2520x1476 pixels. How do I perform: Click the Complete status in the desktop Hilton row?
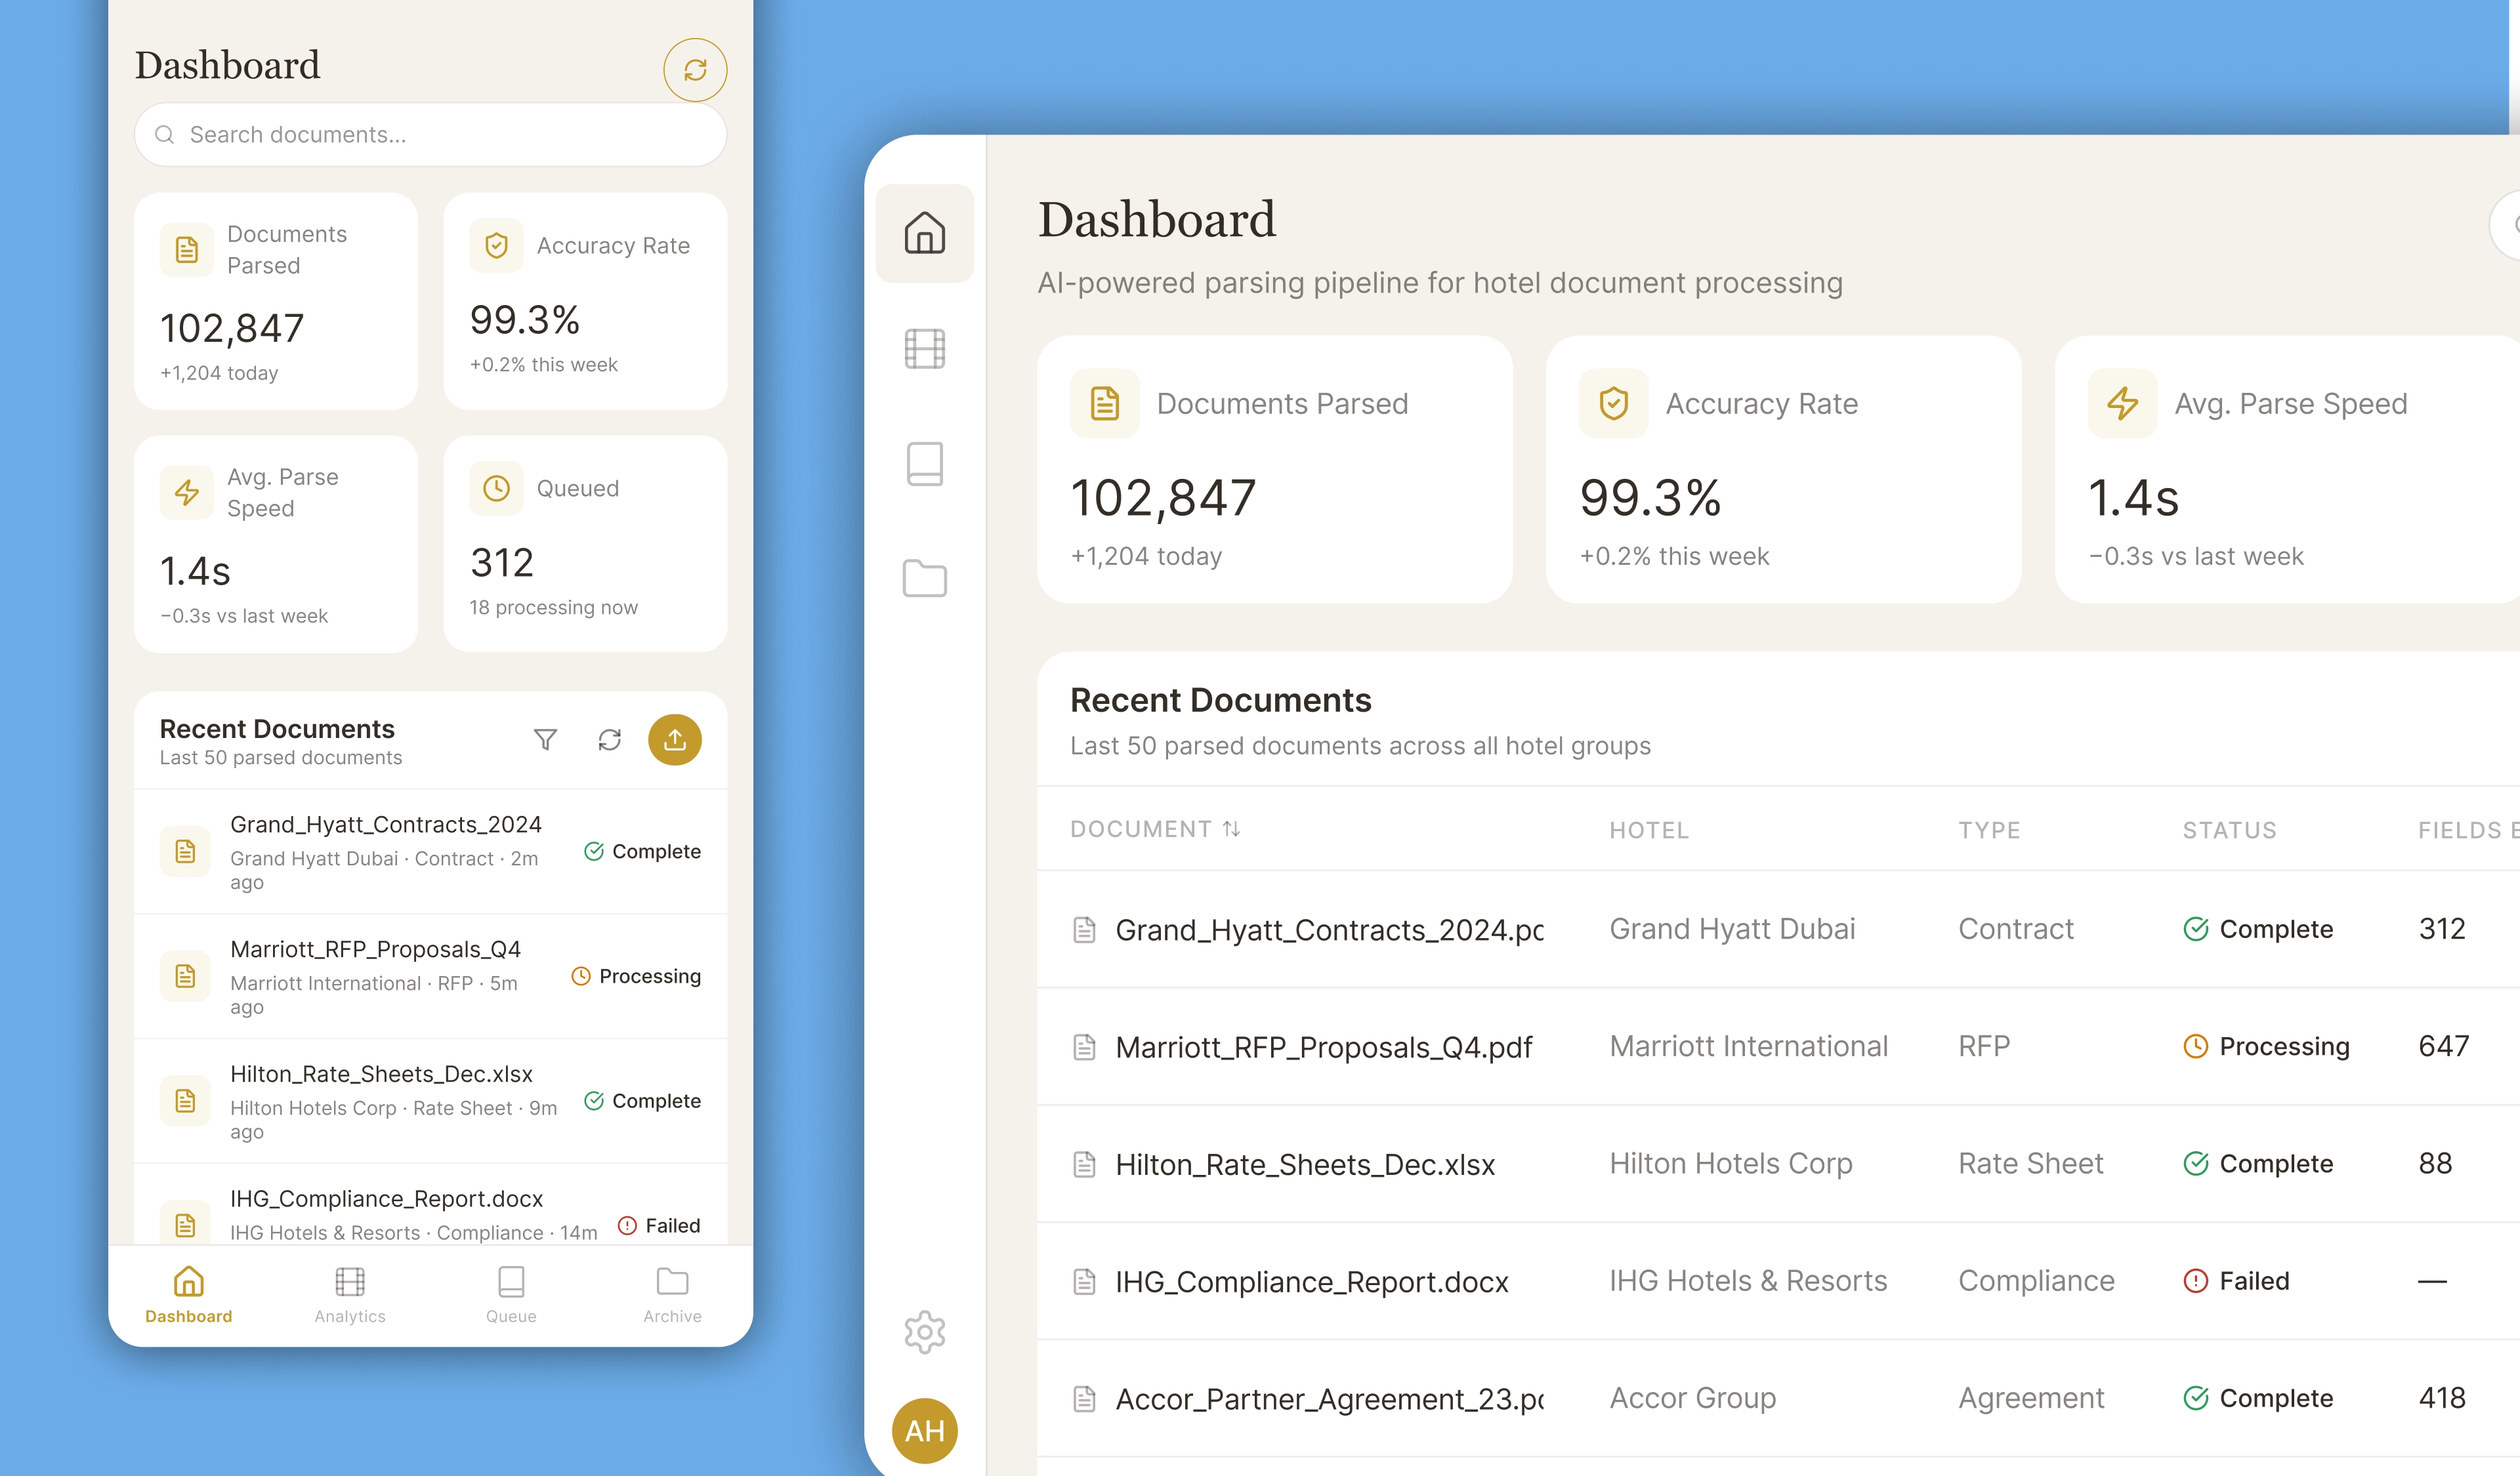(2258, 1164)
